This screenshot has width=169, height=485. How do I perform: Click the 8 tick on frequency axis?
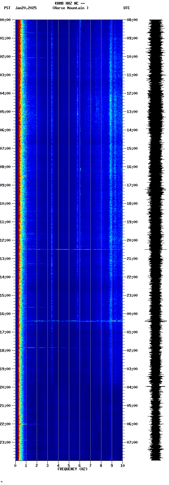101,466
